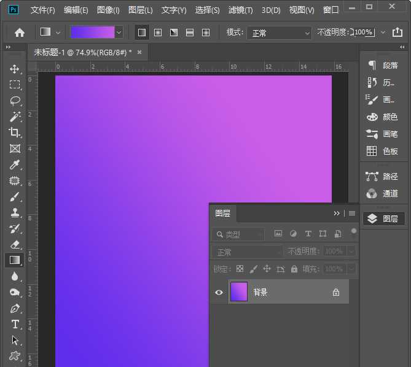Open the 图层(L) menu
Screen dimensions: 411x367
pos(141,10)
